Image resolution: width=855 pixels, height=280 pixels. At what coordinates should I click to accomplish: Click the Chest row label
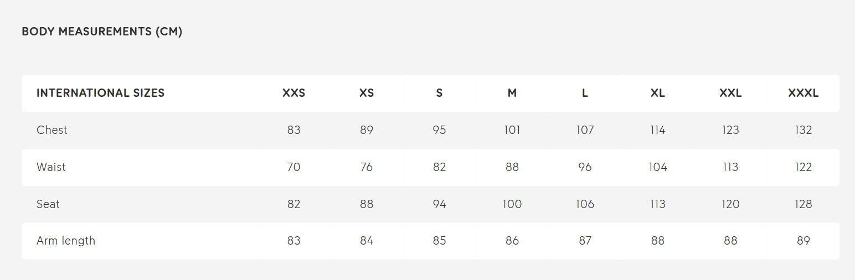coord(51,130)
